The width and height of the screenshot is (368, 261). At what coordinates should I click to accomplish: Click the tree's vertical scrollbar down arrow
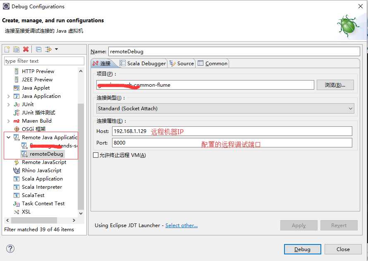click(81, 213)
